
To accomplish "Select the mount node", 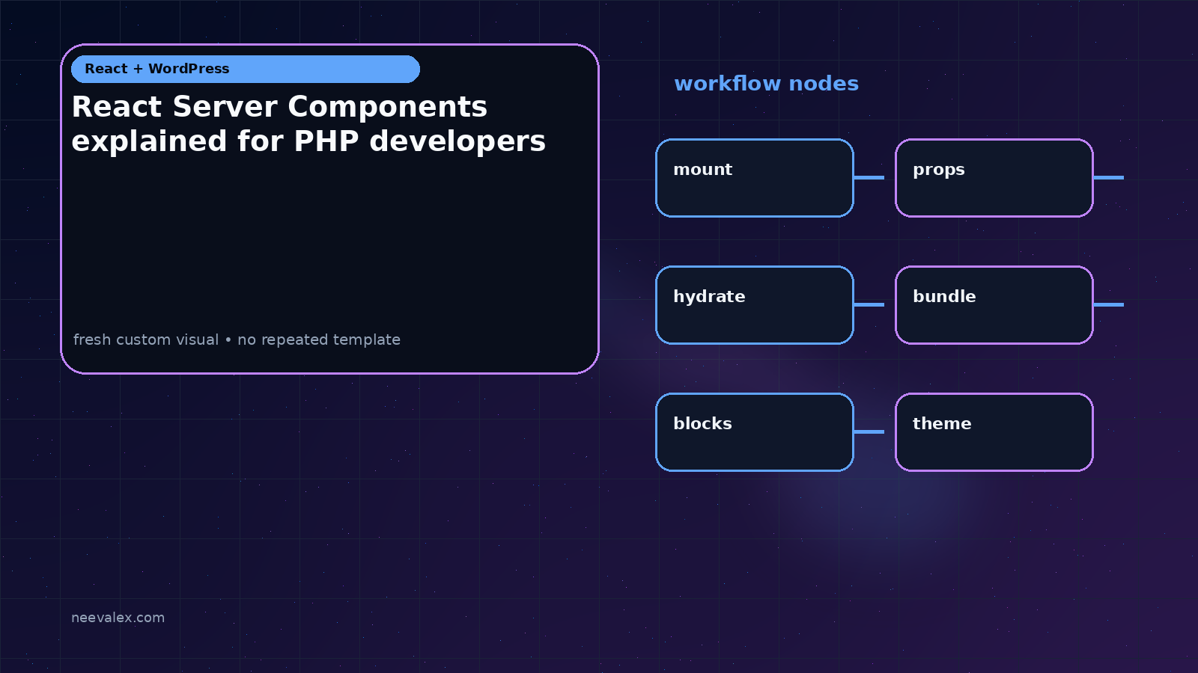I will click(x=755, y=178).
